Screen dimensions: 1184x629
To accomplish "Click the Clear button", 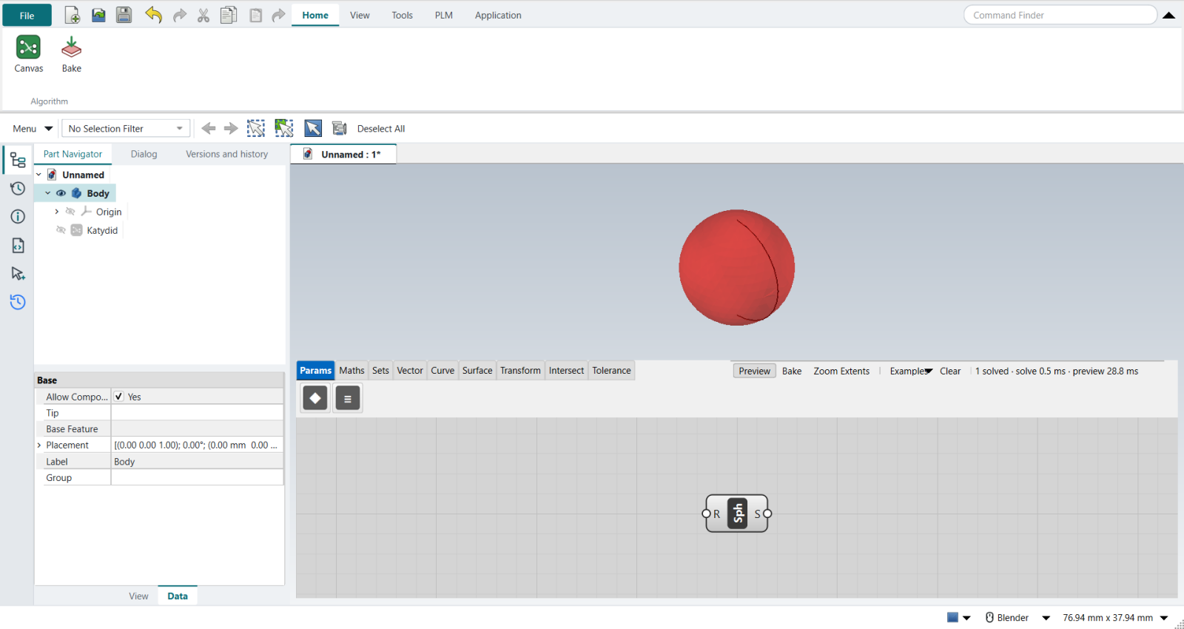I will pyautogui.click(x=950, y=371).
